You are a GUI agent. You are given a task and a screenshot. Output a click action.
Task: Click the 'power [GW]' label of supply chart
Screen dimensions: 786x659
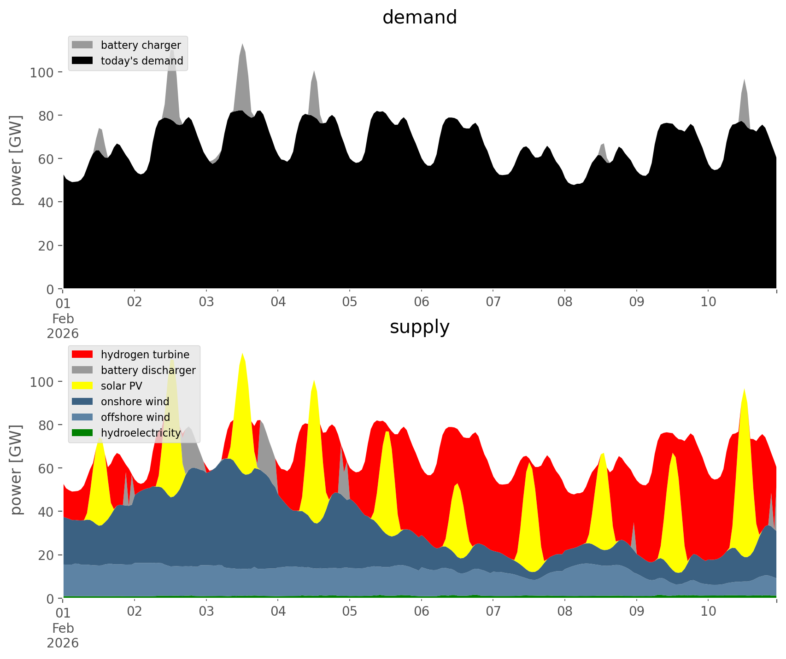click(x=16, y=469)
